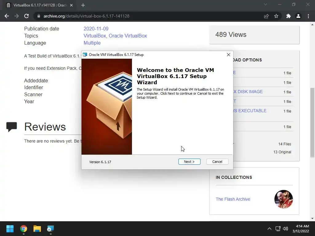Click the Reviews speech bubble icon
Viewport: 315px width, 236px height.
(11, 127)
